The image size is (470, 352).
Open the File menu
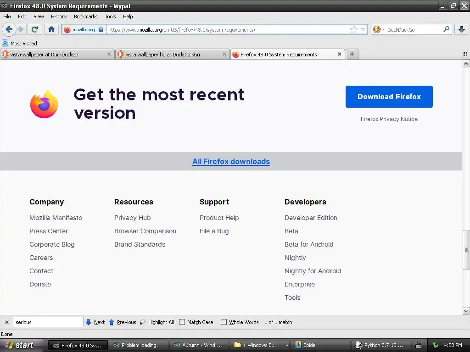tap(7, 16)
